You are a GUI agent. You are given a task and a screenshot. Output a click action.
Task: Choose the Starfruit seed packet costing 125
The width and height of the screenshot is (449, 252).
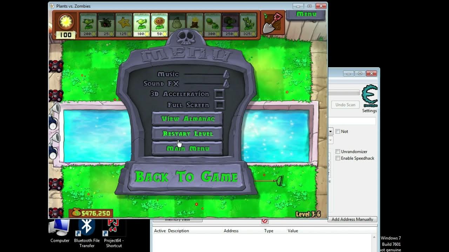click(124, 25)
